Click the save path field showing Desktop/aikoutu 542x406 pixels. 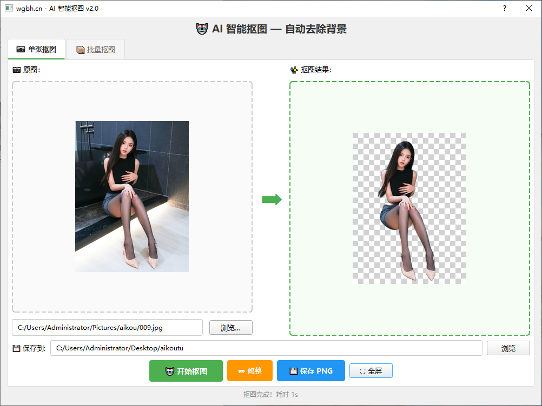tap(266, 348)
